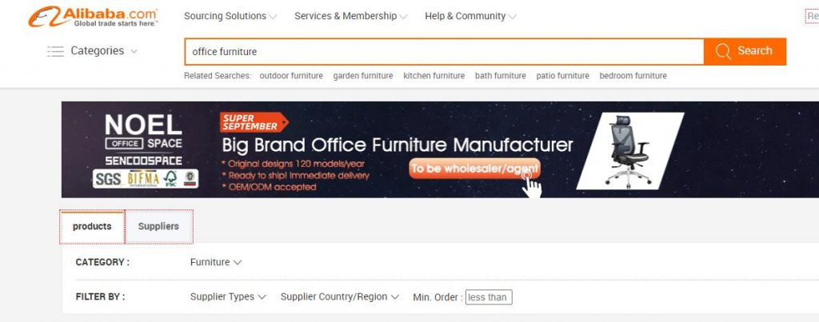Click the office chair image in banner

coord(629,150)
